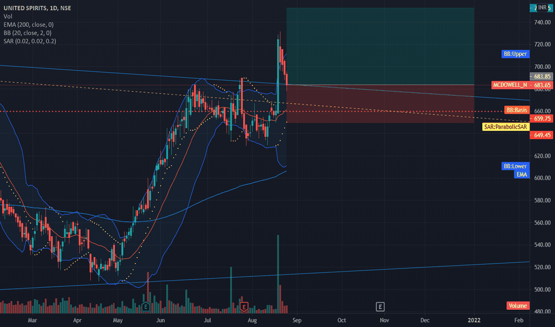Click the 480.00 price axis label
Screen dimensions: 555x327
(542, 312)
